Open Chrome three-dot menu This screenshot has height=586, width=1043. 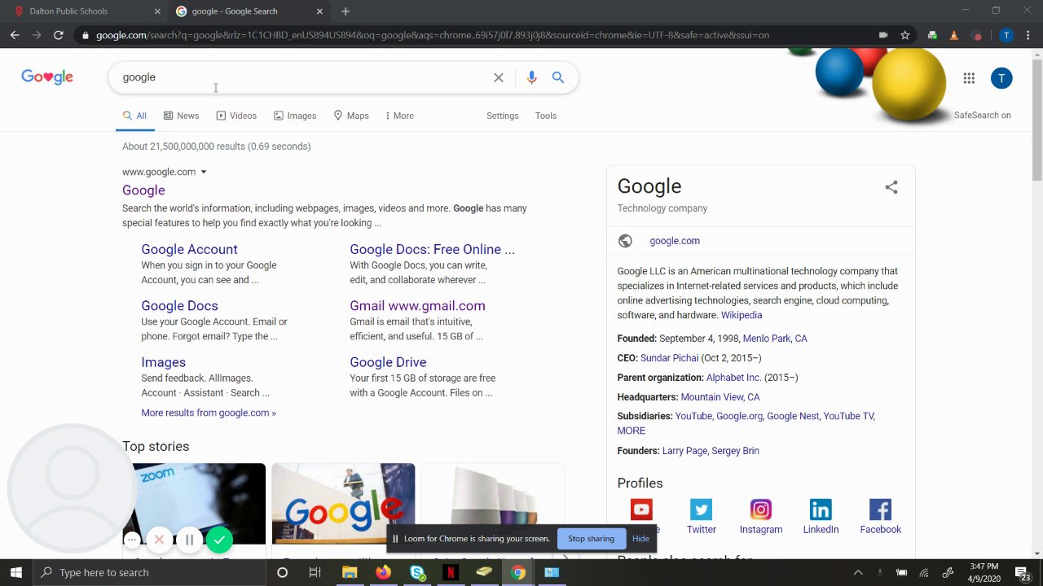[x=1028, y=35]
